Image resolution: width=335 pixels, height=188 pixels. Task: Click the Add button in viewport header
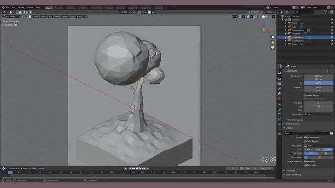50,16
